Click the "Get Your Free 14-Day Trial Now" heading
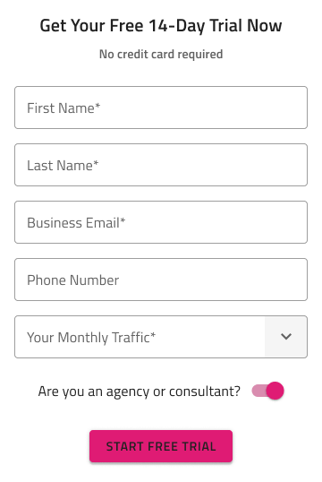The height and width of the screenshot is (482, 322). 161,25
